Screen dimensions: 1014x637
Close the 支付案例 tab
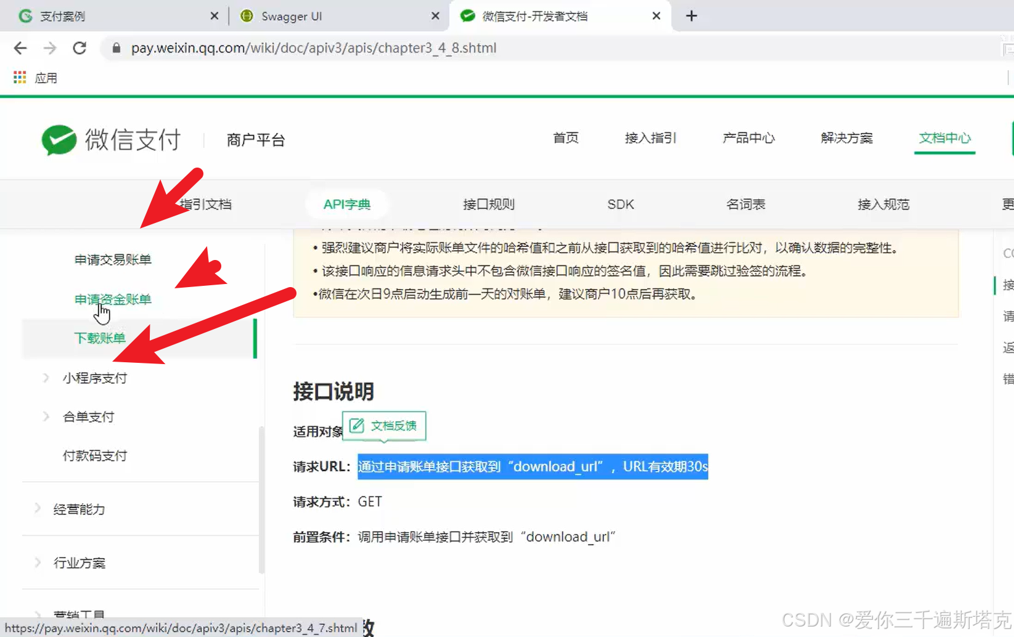214,16
